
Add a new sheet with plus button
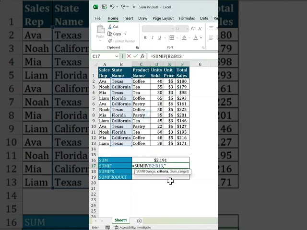[140, 221]
